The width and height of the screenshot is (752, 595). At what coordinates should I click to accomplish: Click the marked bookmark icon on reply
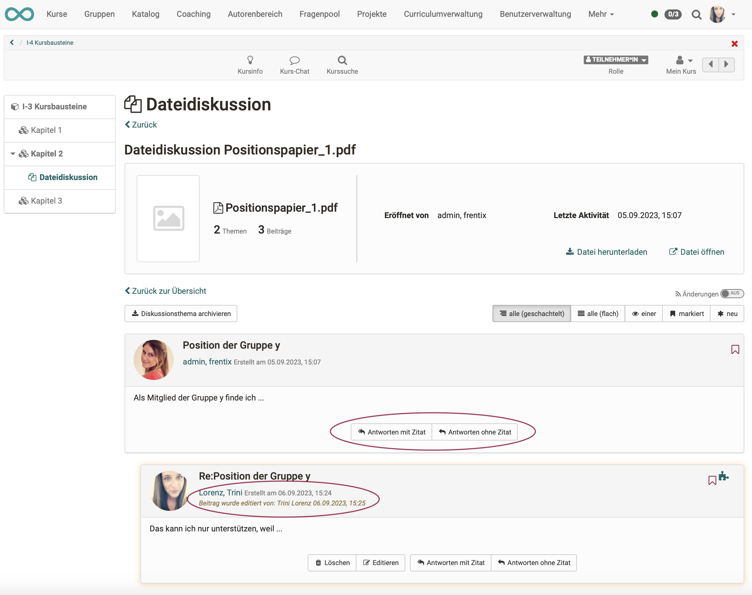(712, 480)
